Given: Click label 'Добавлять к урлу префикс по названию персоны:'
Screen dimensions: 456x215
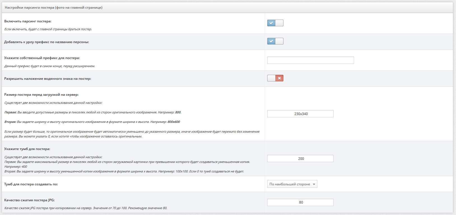Looking at the screenshot, I should 46,42.
